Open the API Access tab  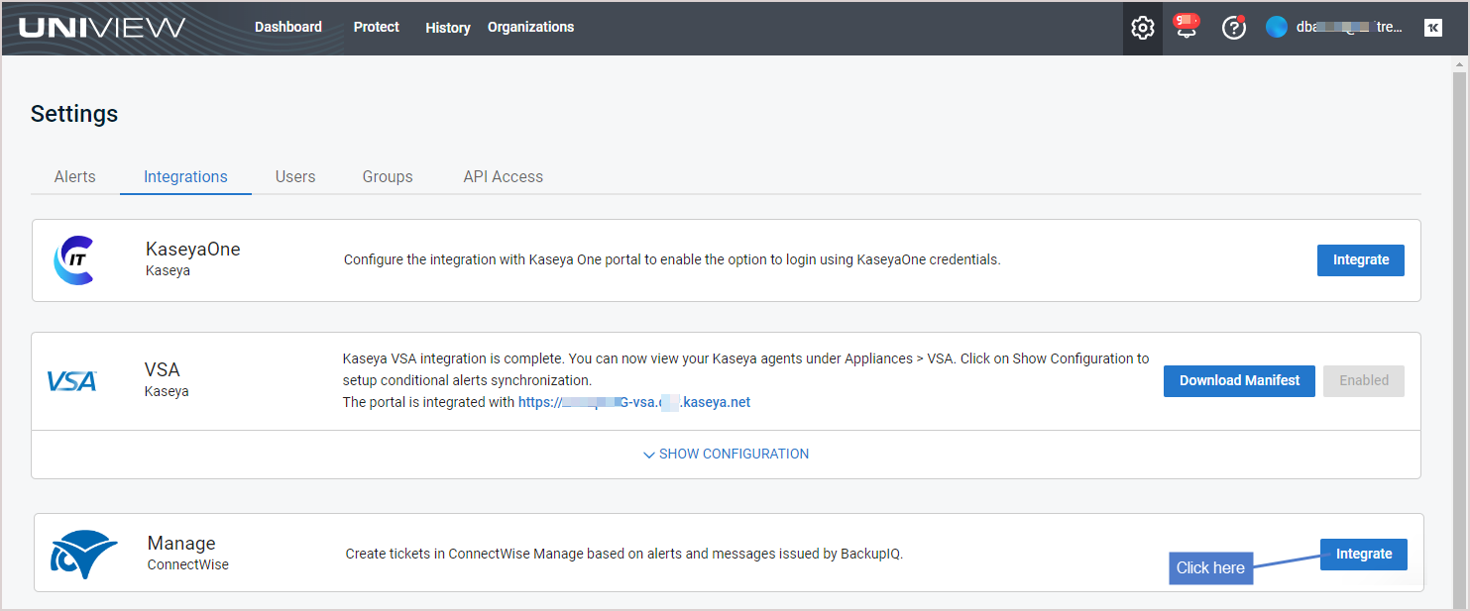(x=504, y=176)
